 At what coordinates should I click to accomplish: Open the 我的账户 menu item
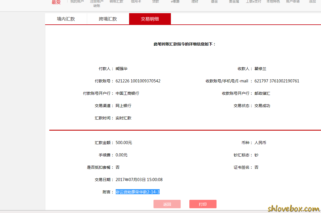click(77, 1)
